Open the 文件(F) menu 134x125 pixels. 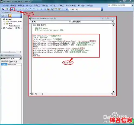click(x=5, y=5)
